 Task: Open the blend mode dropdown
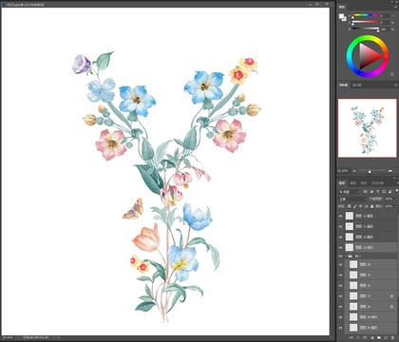(352, 199)
